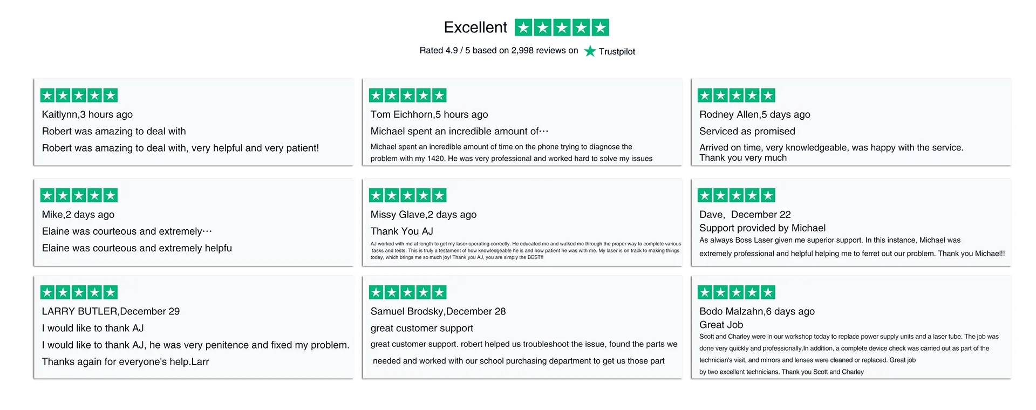Select the 'Great Job' review by Bodo Malzahn
The height and width of the screenshot is (410, 1036).
point(851,327)
